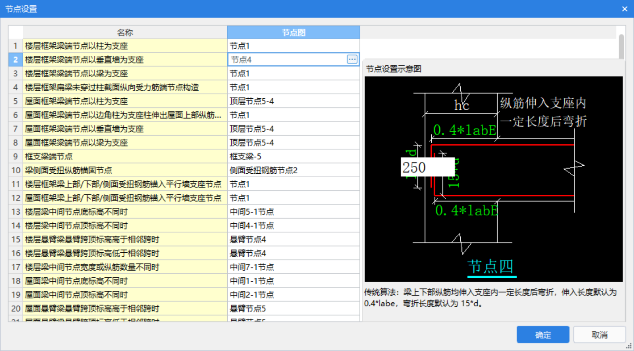634x351 pixels.
Task: Select row 屋面框架梁端节点以垂直墙为支座
Action: (x=125, y=129)
